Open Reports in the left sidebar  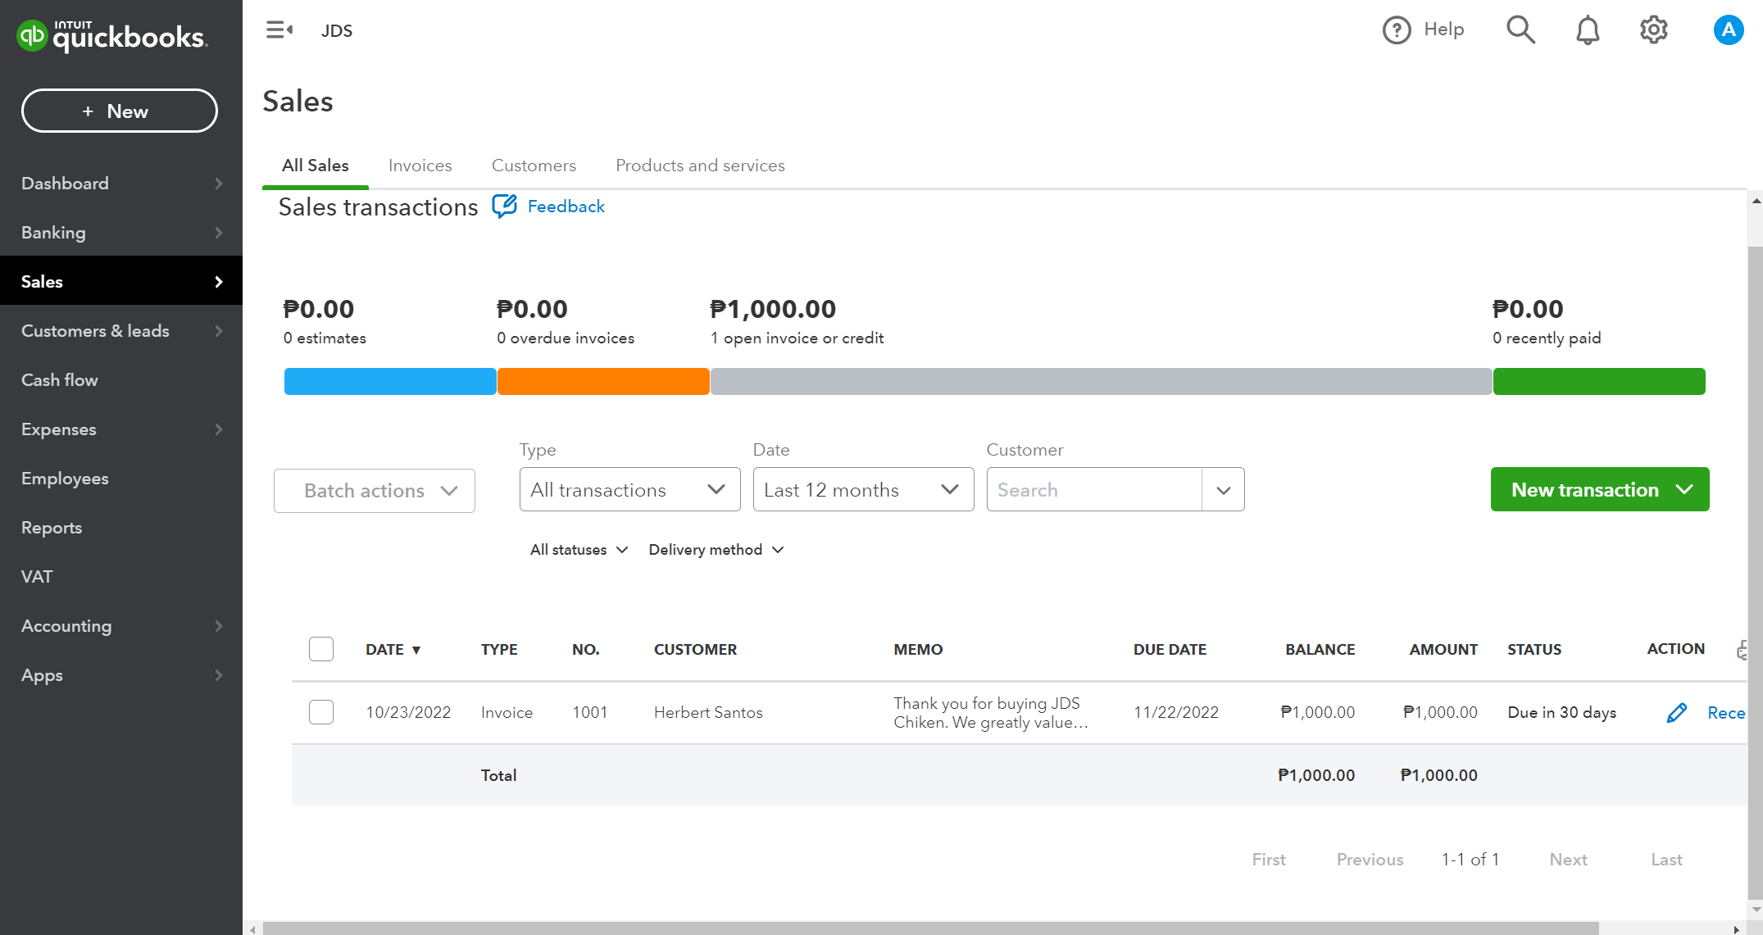pyautogui.click(x=52, y=528)
